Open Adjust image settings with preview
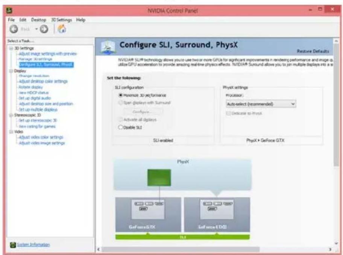The image size is (343, 255). pos(48,54)
